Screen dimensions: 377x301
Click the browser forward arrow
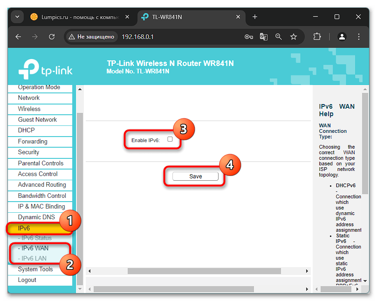35,37
